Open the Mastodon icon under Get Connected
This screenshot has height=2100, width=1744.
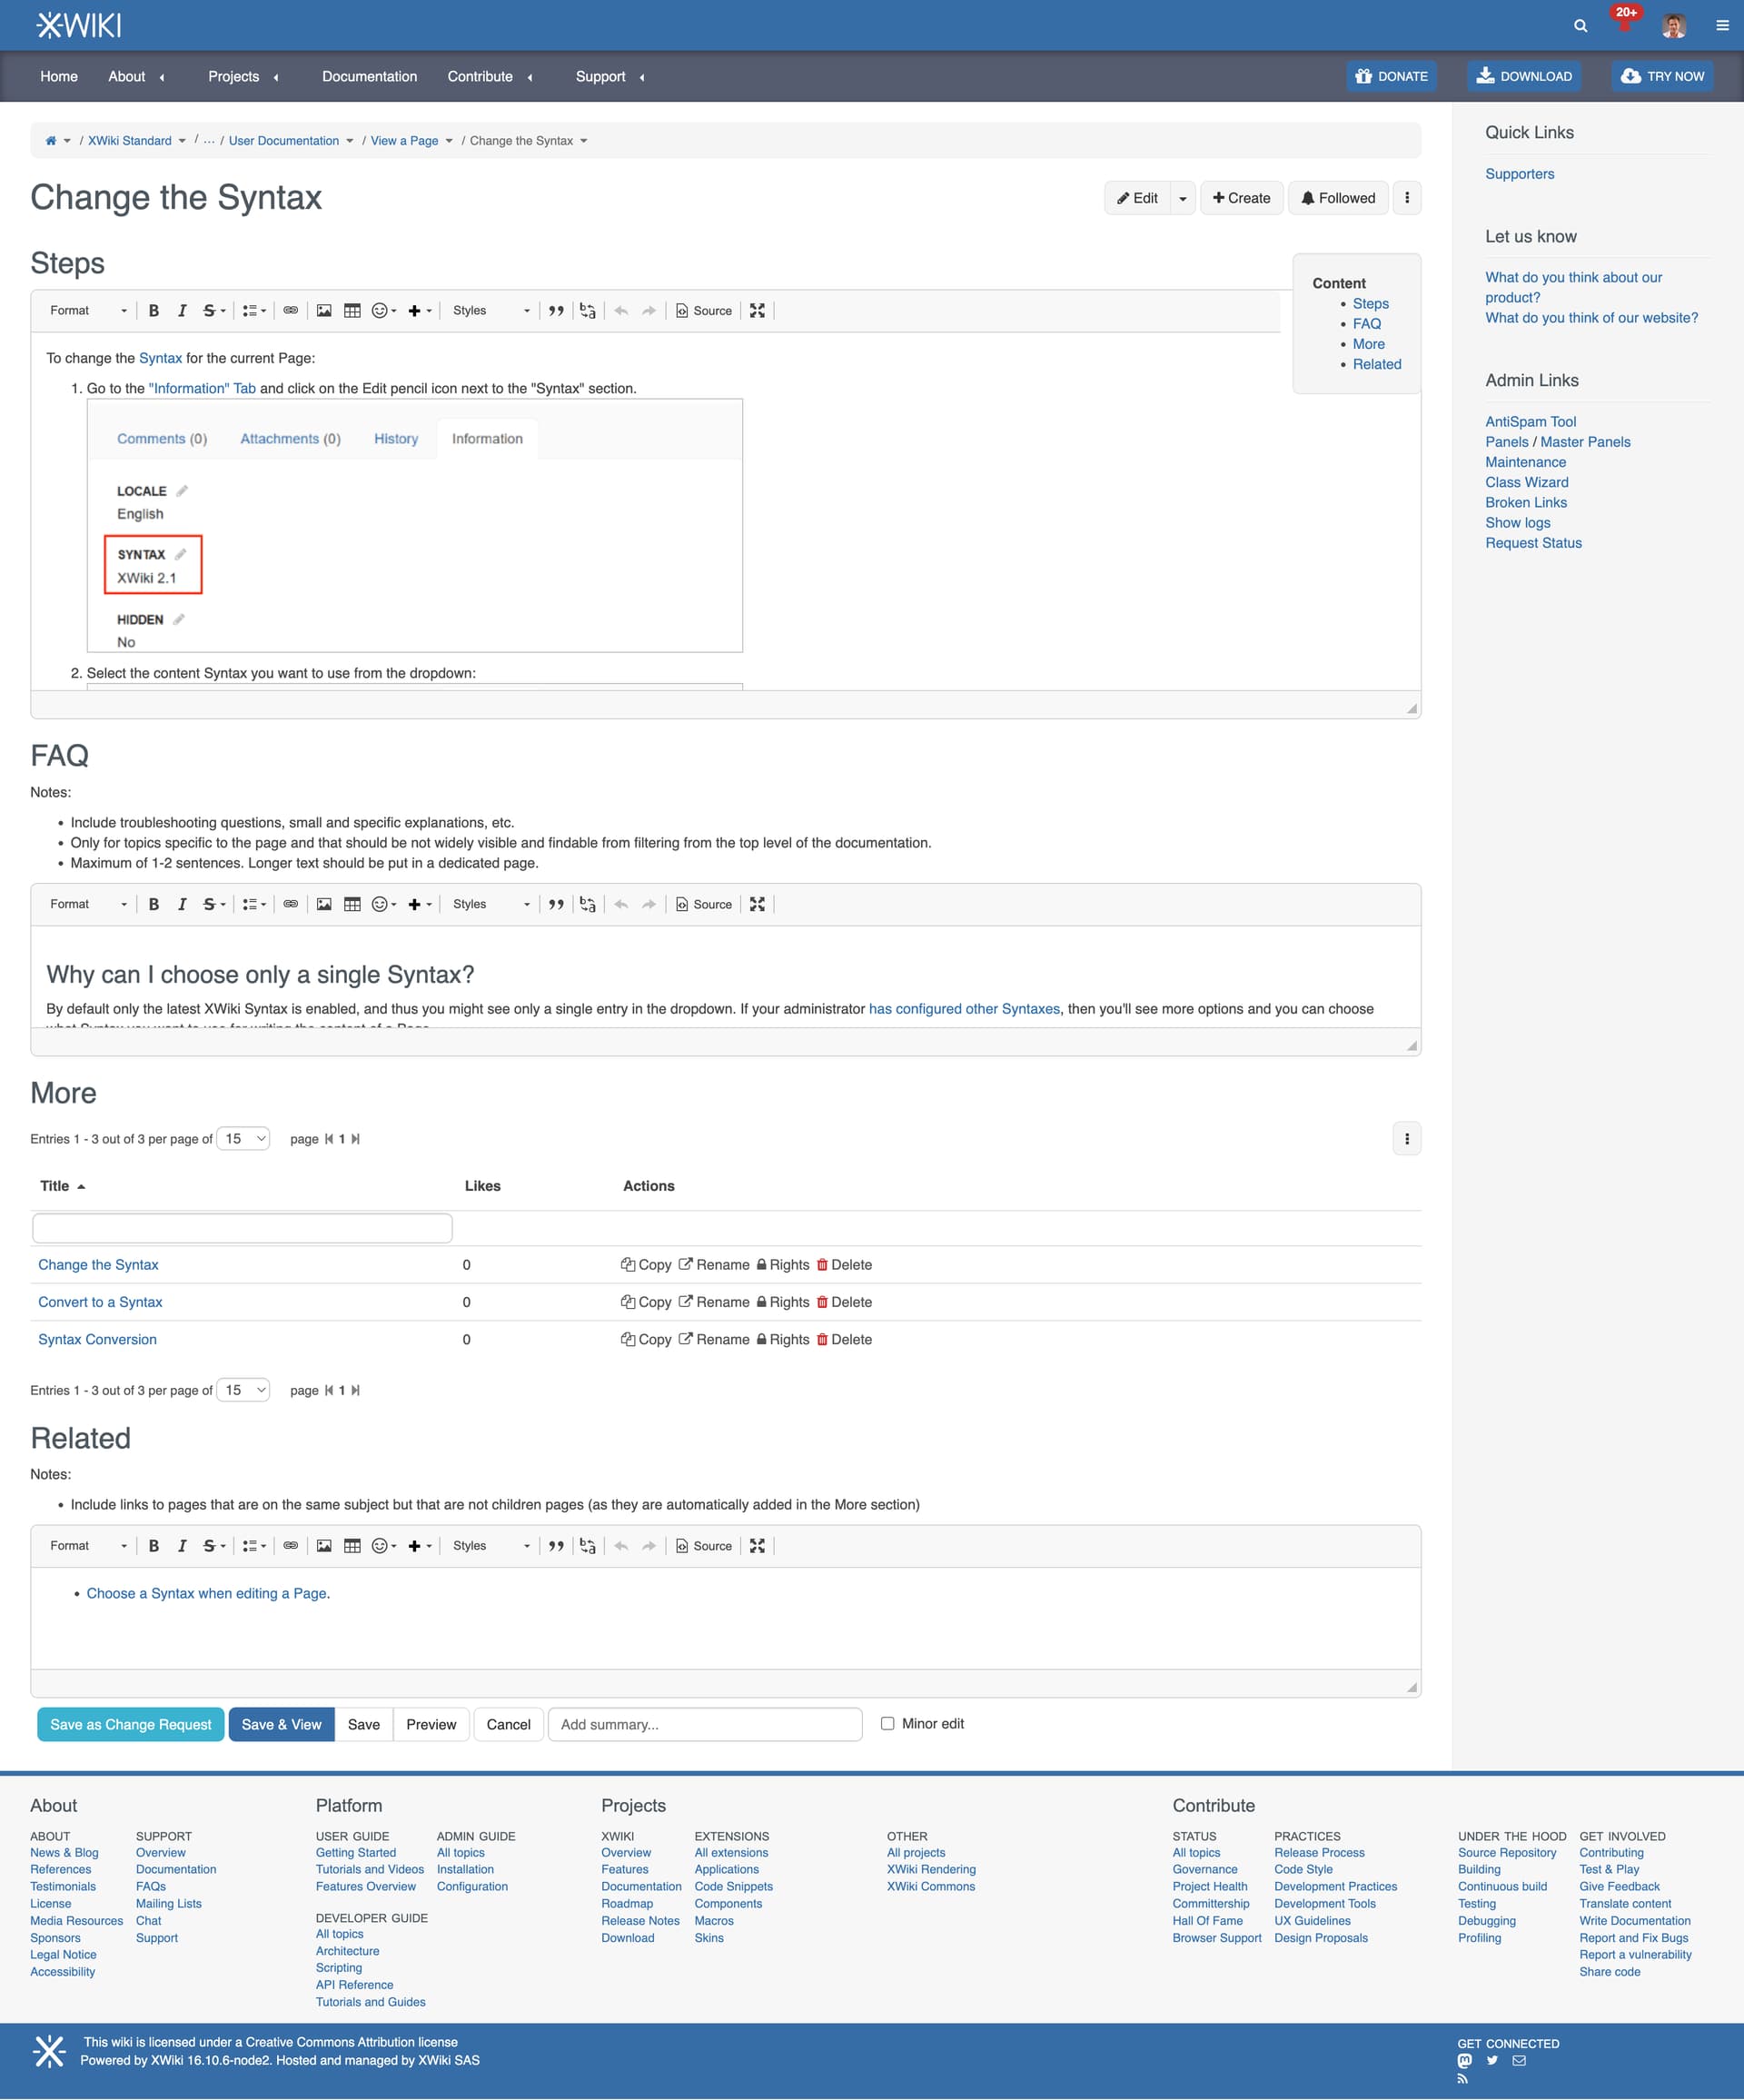1465,2061
